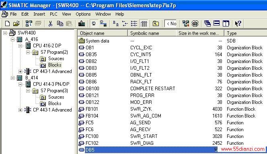Click the Cascade windows icon
The height and width of the screenshot is (154, 267).
pos(207,23)
